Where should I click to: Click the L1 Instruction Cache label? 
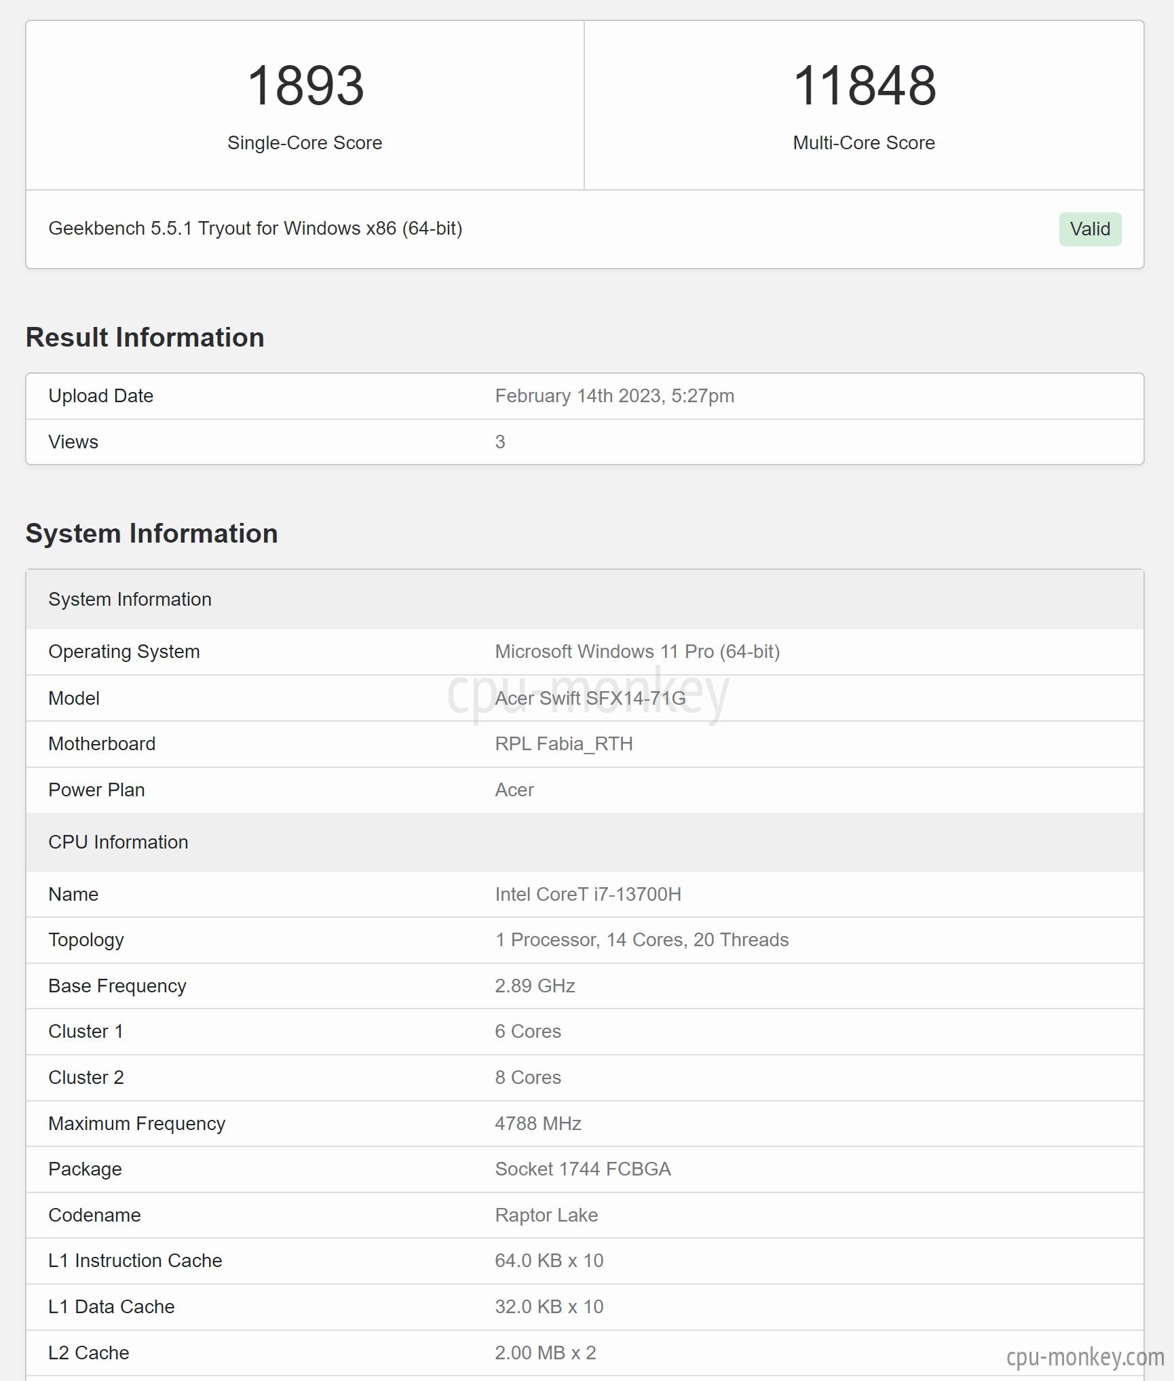point(136,1261)
